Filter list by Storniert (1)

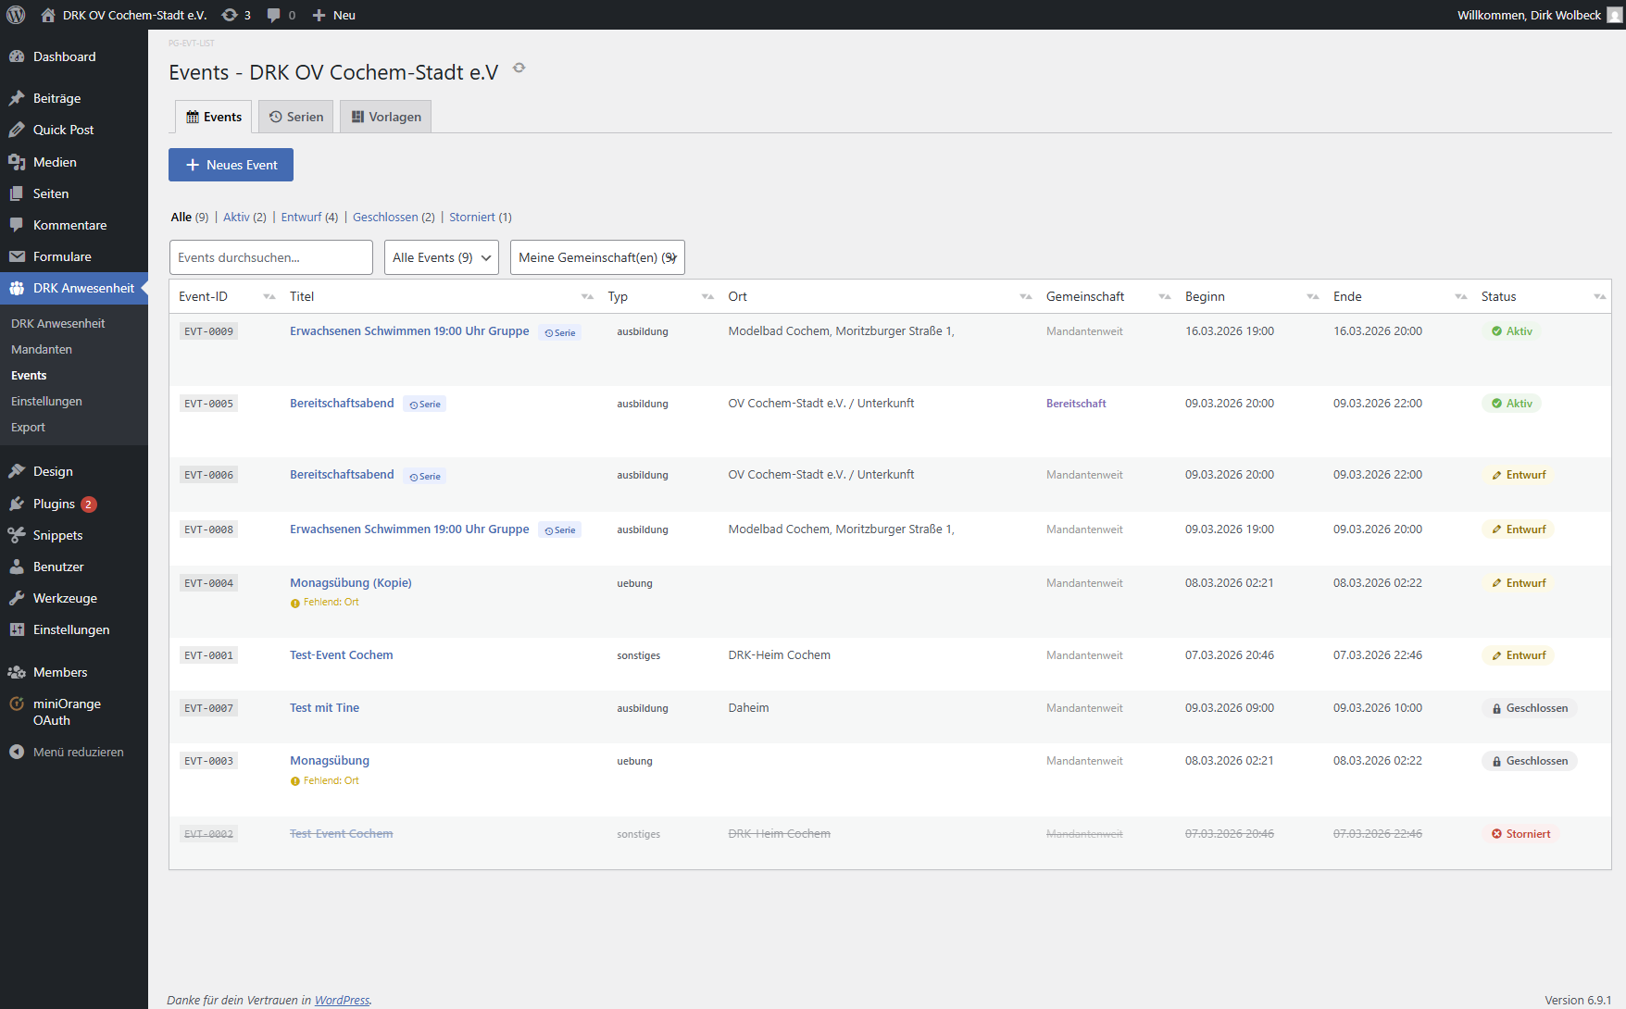coord(481,217)
